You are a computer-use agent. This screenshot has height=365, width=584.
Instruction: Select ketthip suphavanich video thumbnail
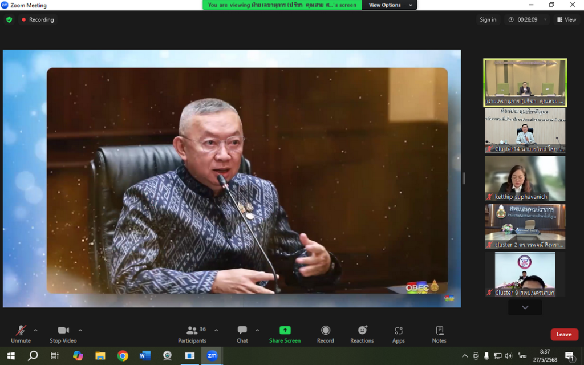525,179
